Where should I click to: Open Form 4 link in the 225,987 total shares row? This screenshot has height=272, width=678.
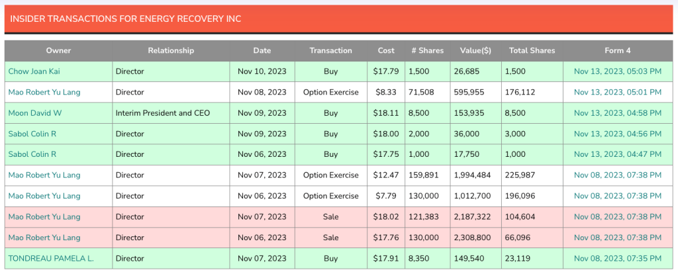coord(618,175)
